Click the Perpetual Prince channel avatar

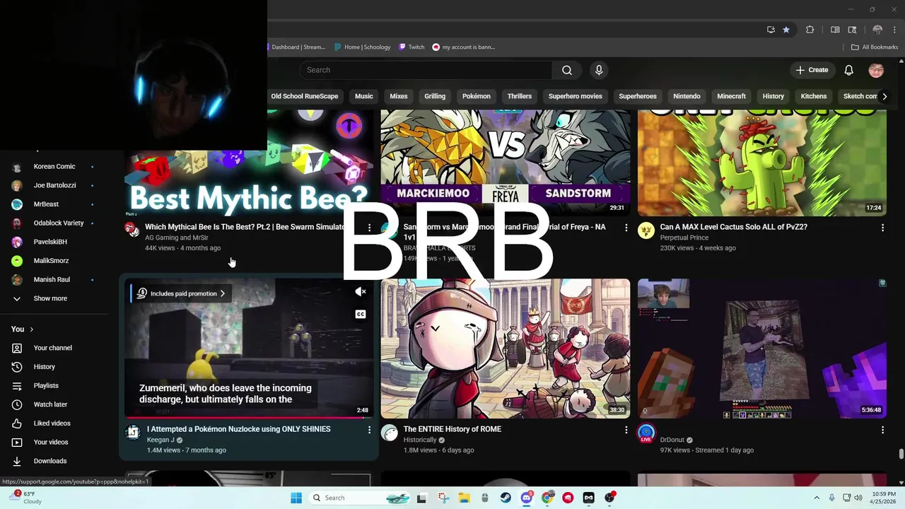click(646, 230)
